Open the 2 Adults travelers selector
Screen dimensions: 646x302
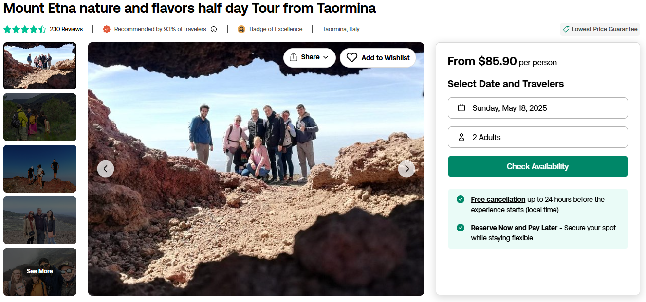tap(537, 137)
